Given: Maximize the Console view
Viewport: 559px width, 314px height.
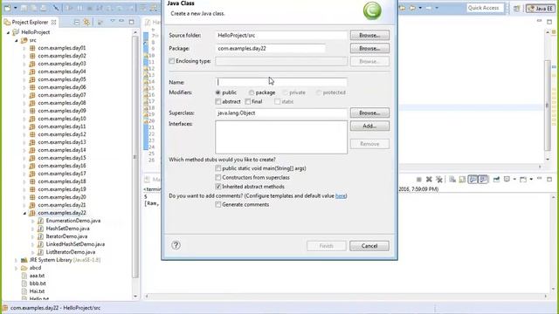Looking at the screenshot, I should pos(549,179).
